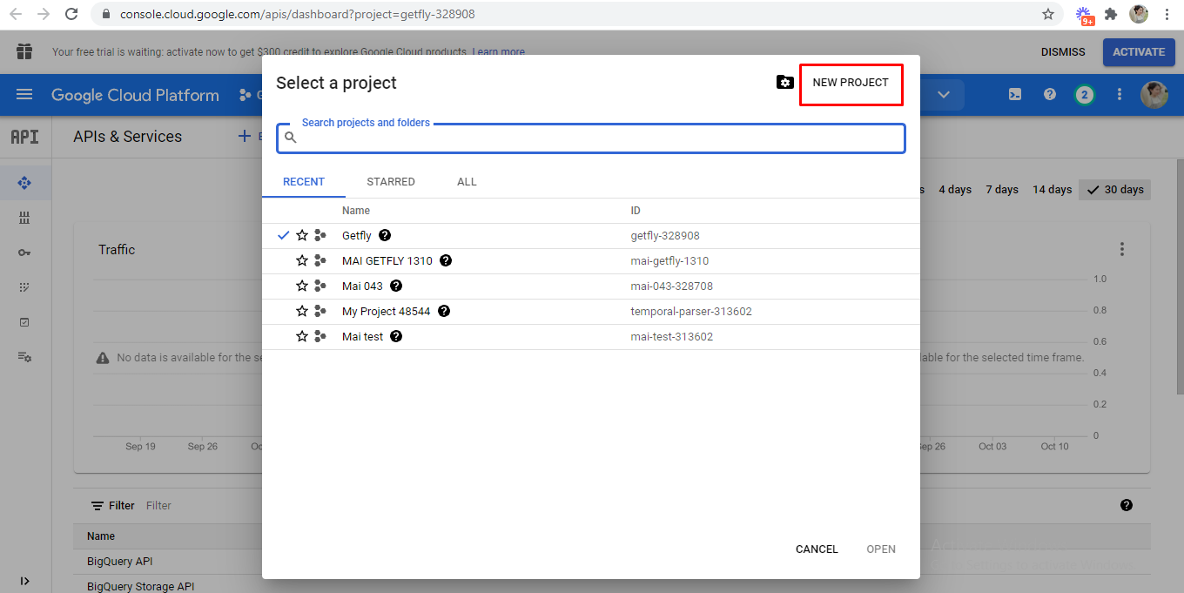The image size is (1184, 593).
Task: Open the notifications badge showing 2
Action: [1084, 95]
